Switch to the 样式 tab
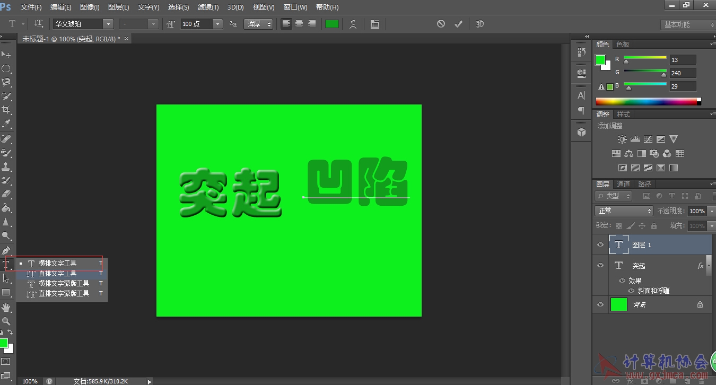716x385 pixels. coord(623,114)
